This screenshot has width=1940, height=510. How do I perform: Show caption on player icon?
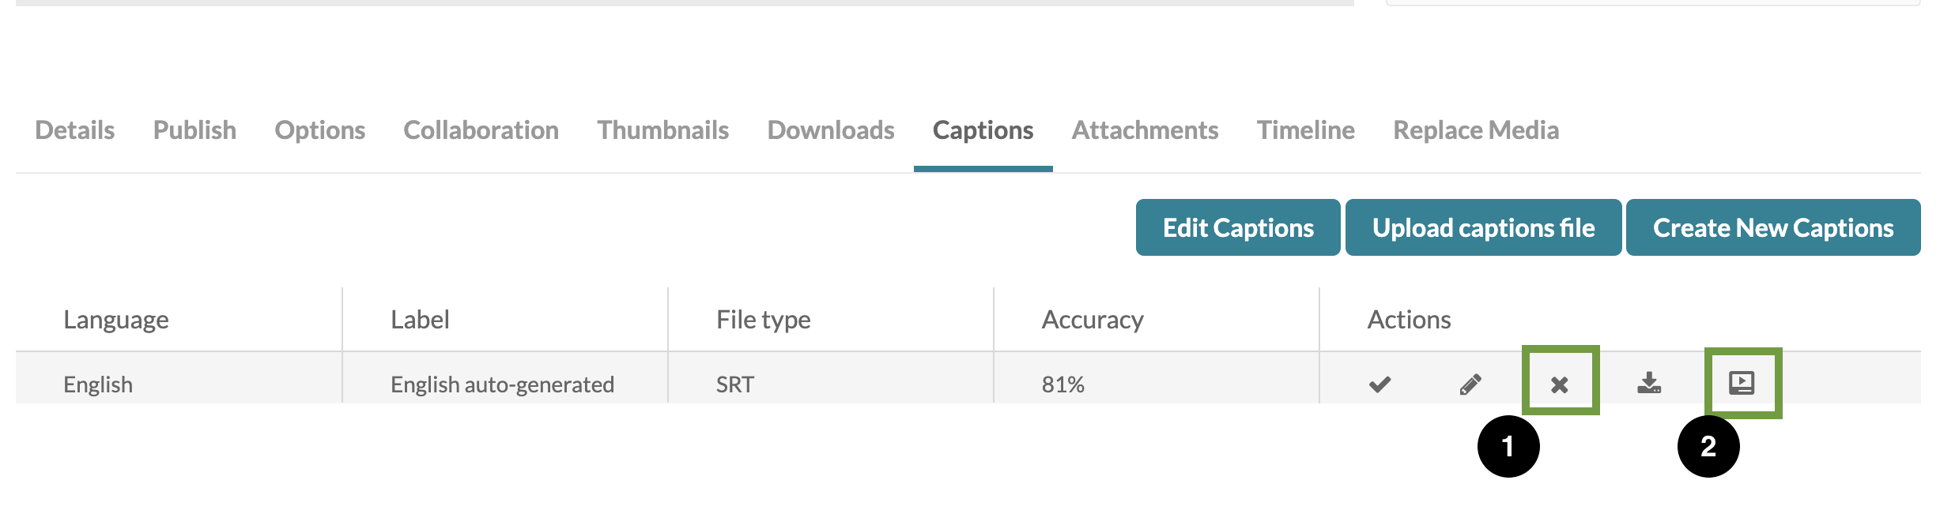point(1742,383)
